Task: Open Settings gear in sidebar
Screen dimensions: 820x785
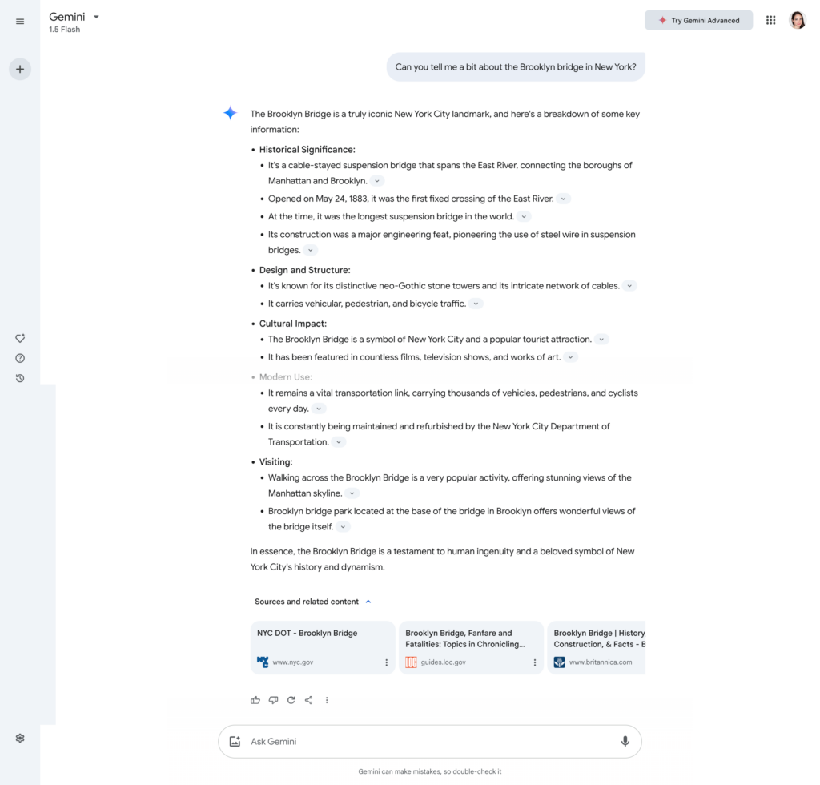Action: 20,738
